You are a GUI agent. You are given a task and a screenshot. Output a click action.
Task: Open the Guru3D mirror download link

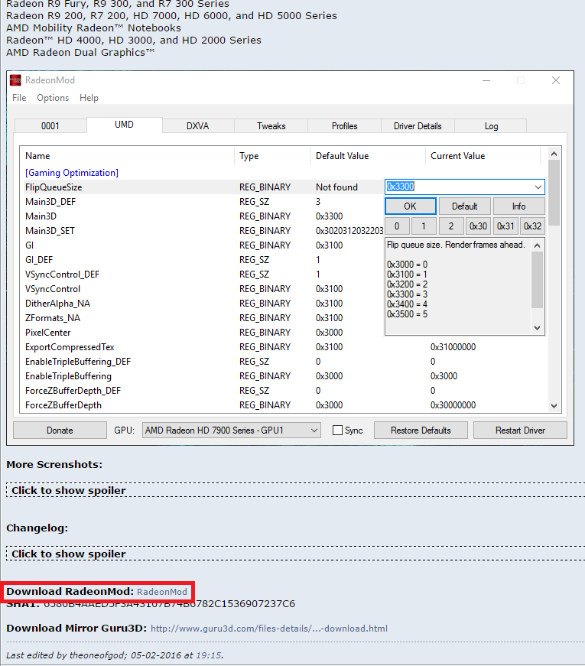coord(268,629)
